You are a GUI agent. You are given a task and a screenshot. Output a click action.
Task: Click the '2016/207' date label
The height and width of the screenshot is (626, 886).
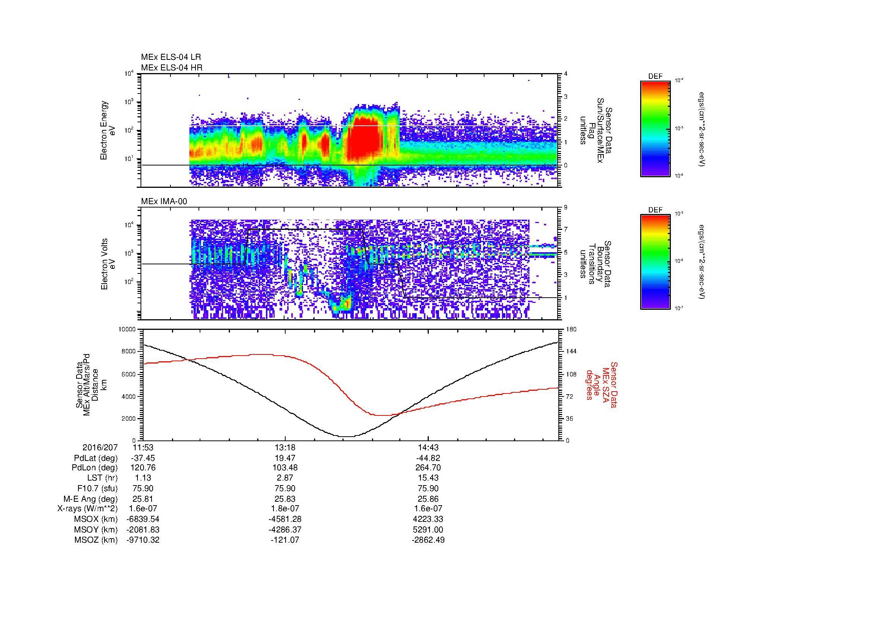pyautogui.click(x=100, y=448)
